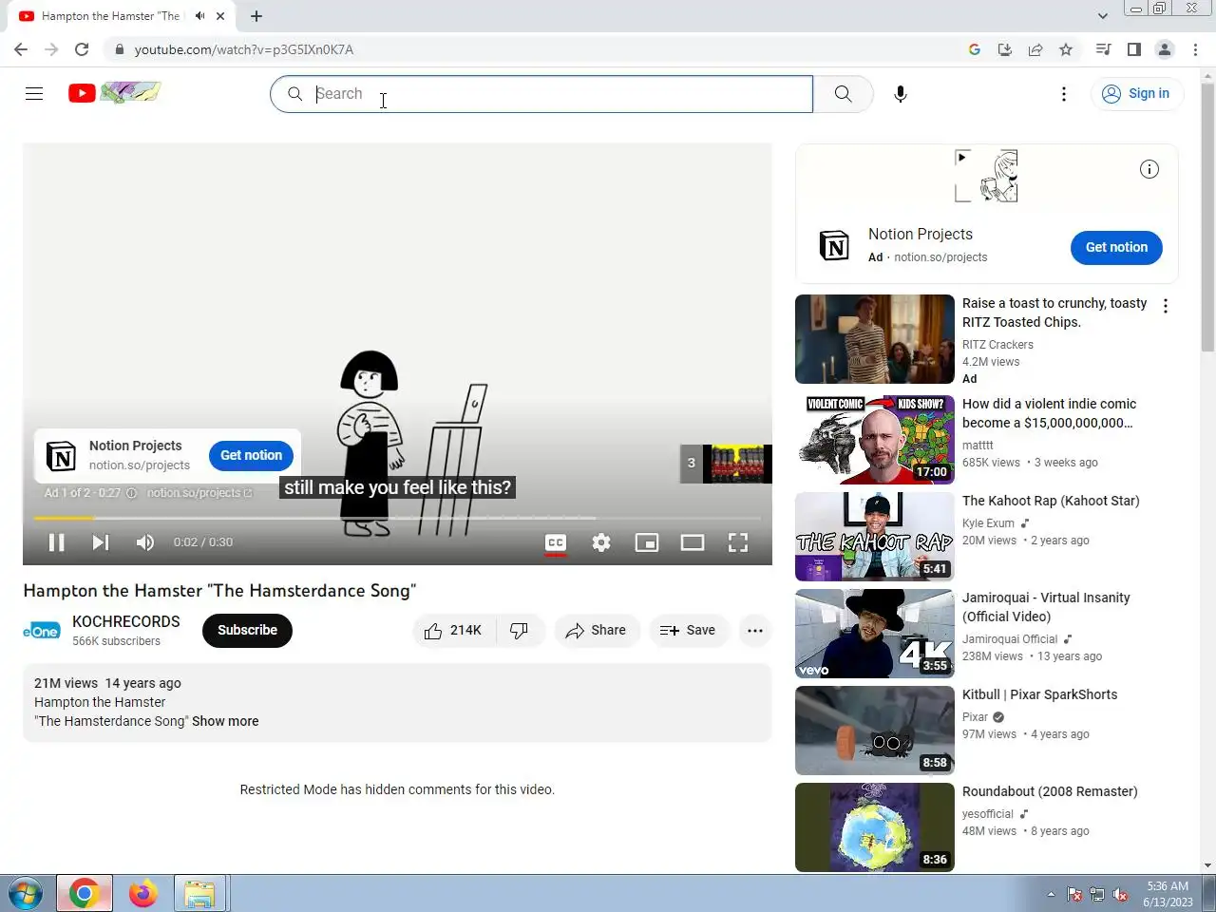Screen dimensions: 1216x912
Task: Open KOCHRECORDS channel avatar
Action: pyautogui.click(x=42, y=631)
